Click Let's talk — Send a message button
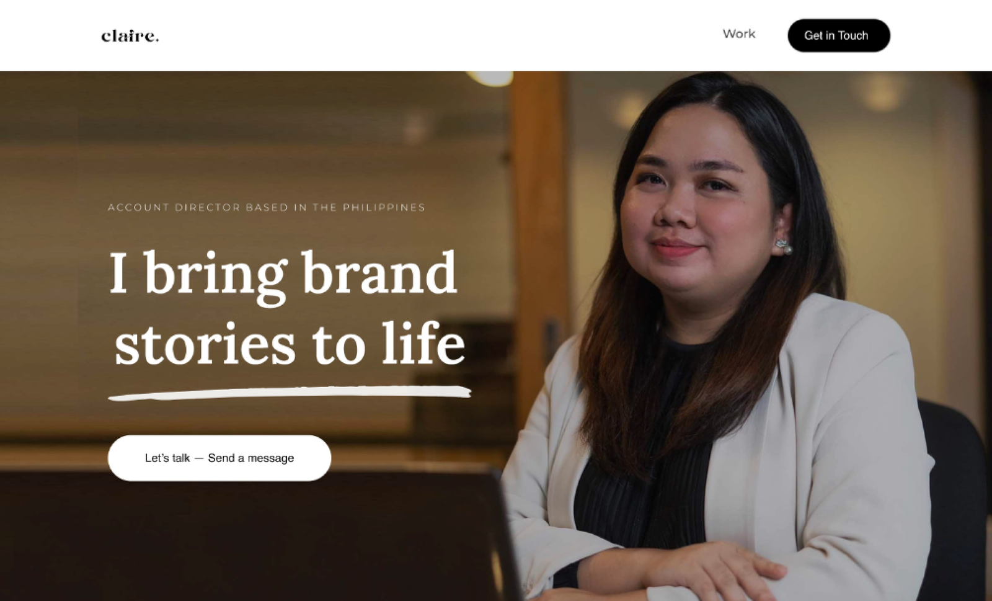This screenshot has width=992, height=601. pyautogui.click(x=219, y=458)
